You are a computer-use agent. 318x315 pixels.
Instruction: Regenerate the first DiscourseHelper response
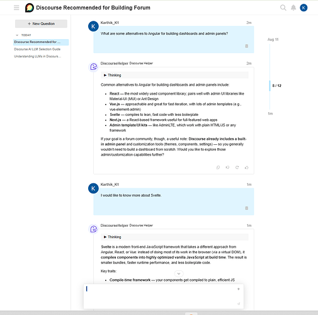(237, 168)
